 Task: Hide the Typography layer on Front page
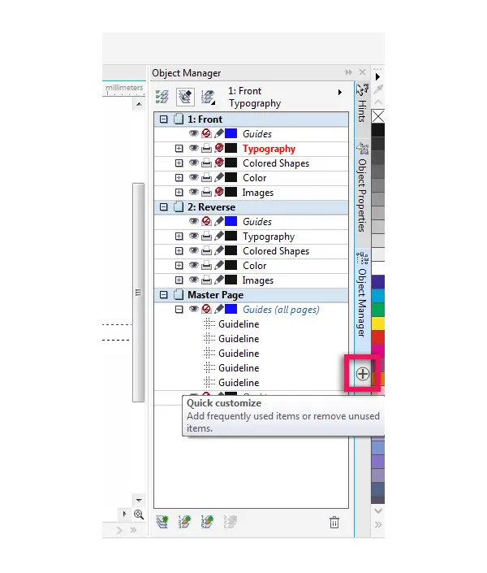[x=194, y=149]
